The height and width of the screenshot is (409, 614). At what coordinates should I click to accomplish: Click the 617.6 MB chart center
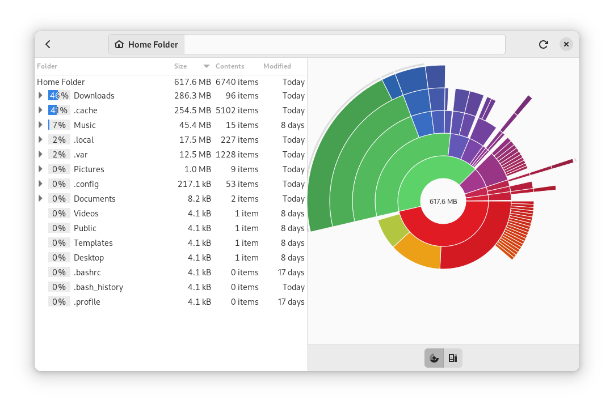pos(443,201)
